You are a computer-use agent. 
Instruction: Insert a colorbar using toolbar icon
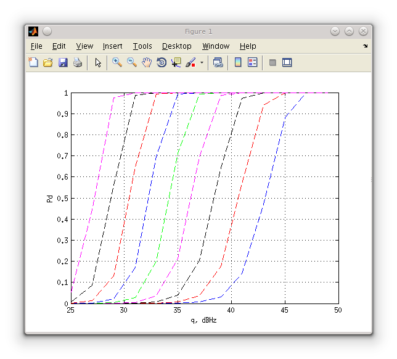[x=238, y=62]
